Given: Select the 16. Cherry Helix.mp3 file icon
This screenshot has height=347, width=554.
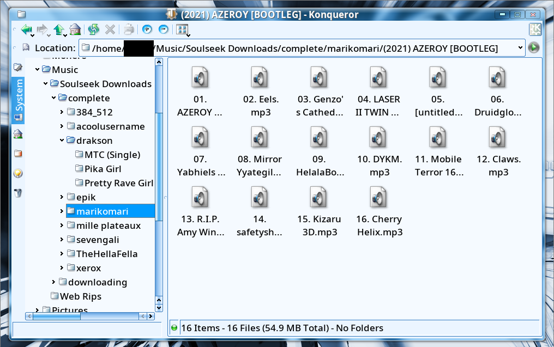Looking at the screenshot, I should [x=378, y=197].
